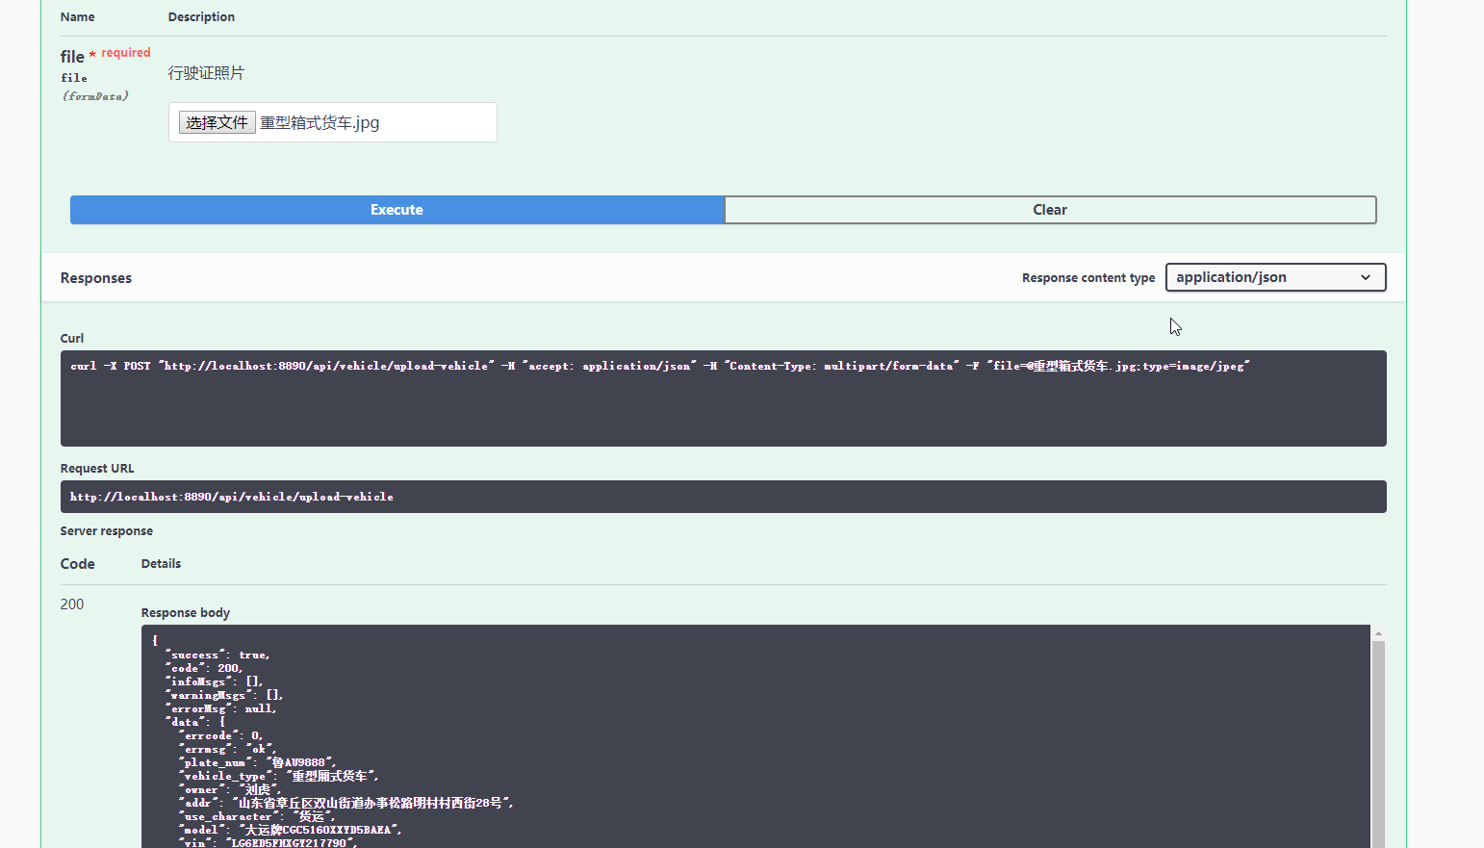Click the red required label

(126, 53)
